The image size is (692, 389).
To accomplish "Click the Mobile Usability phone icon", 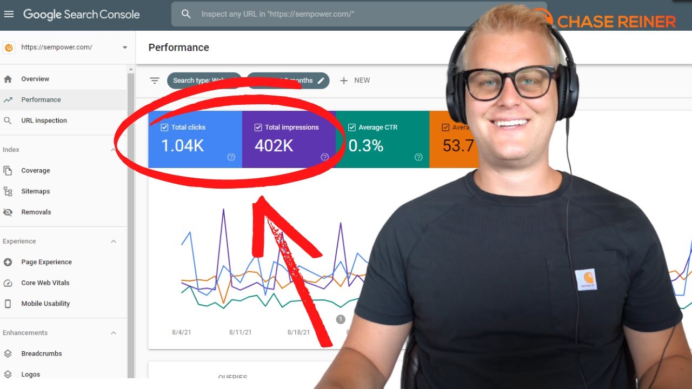I will pos(8,304).
